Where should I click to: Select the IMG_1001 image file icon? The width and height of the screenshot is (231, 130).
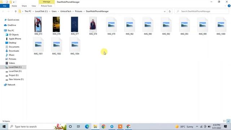[x=38, y=44]
